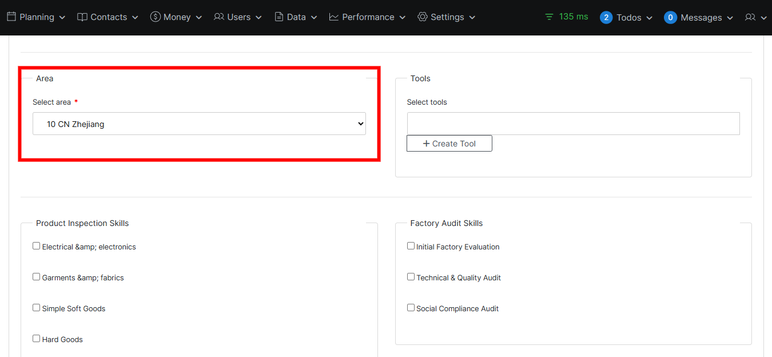The image size is (772, 357).
Task: Expand the Todos dropdown
Action: [x=627, y=18]
